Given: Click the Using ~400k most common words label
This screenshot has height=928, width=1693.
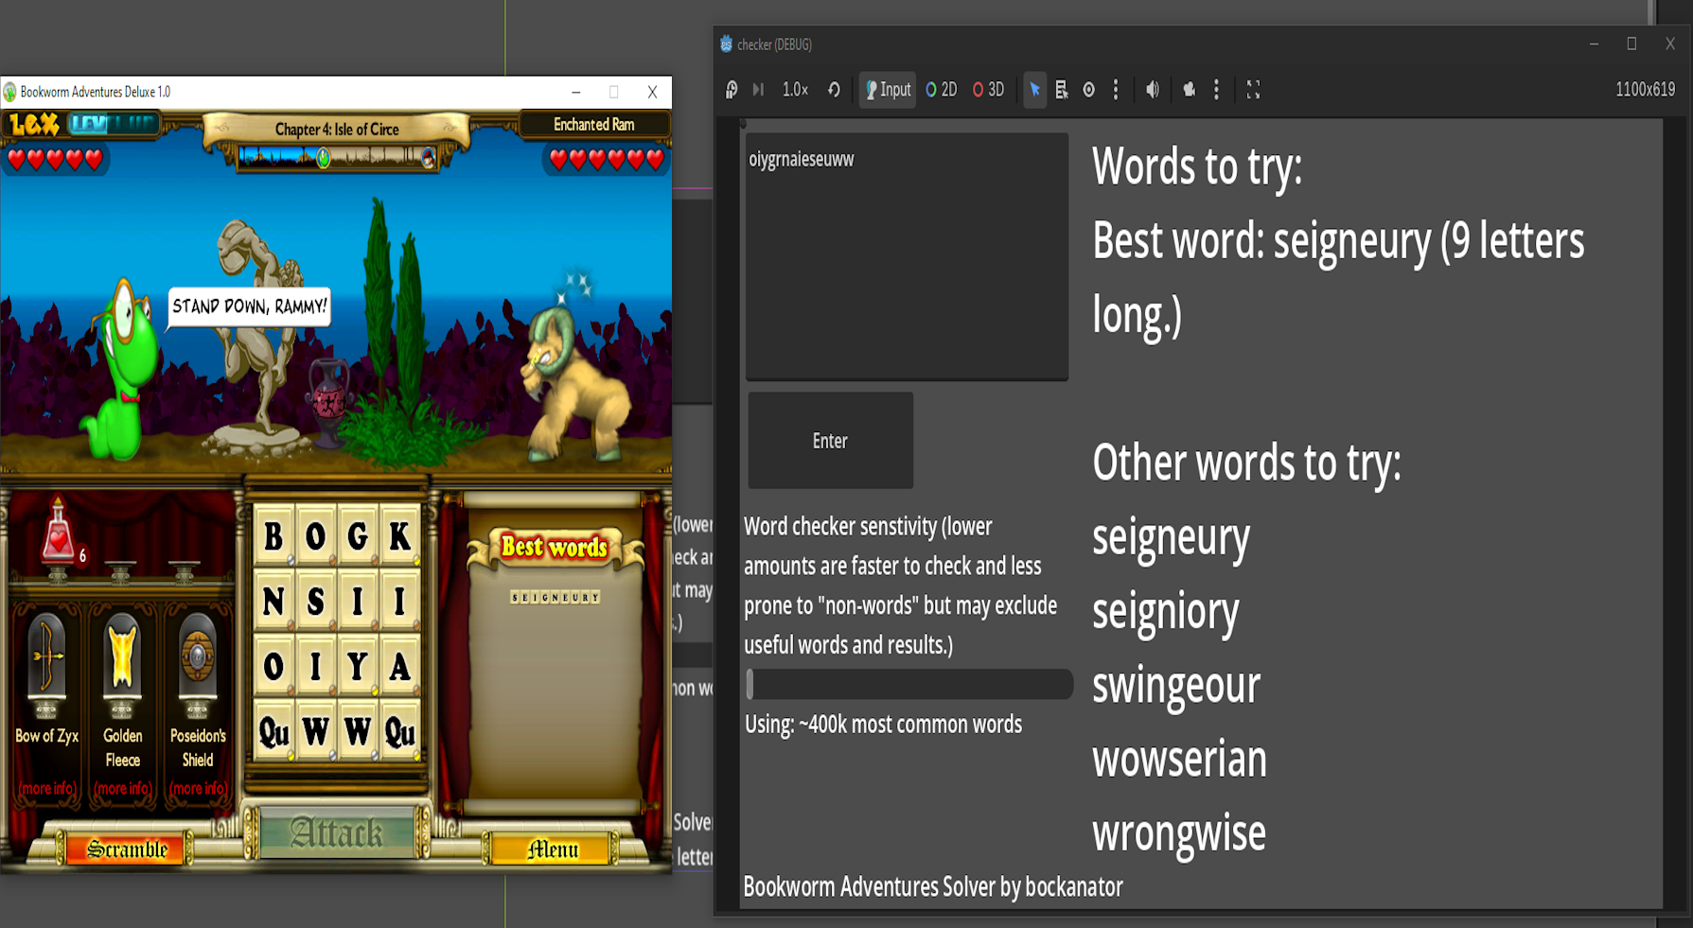Looking at the screenshot, I should pyautogui.click(x=883, y=725).
